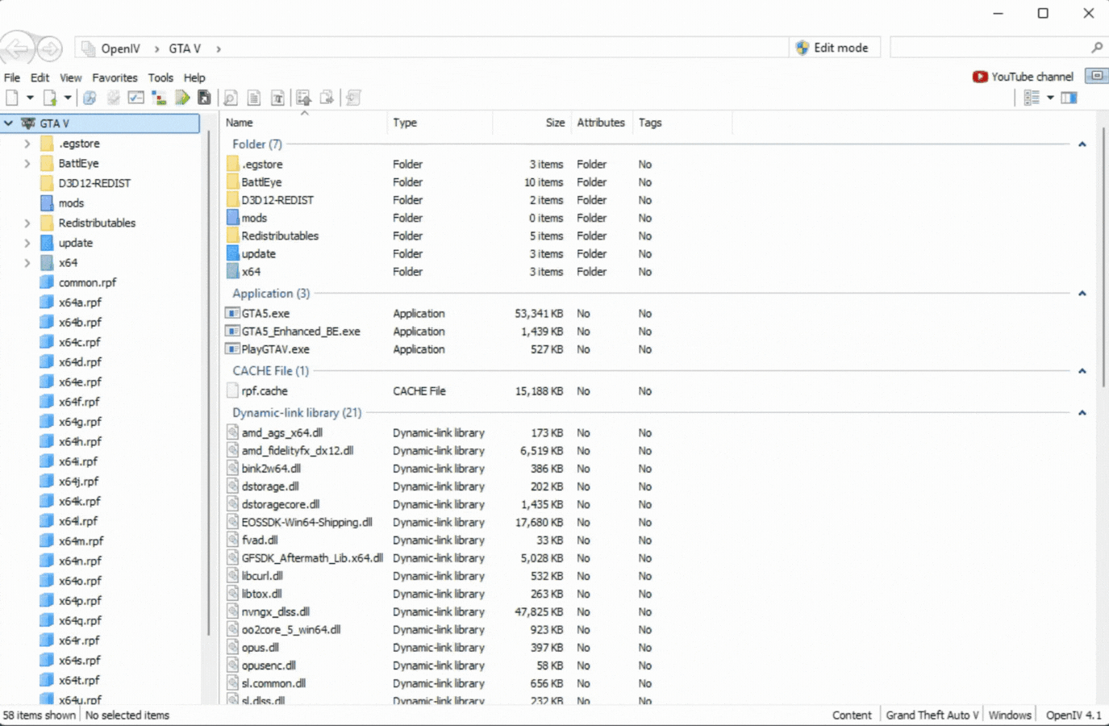1109x726 pixels.
Task: Collapse the Application (3) group
Action: click(1082, 294)
